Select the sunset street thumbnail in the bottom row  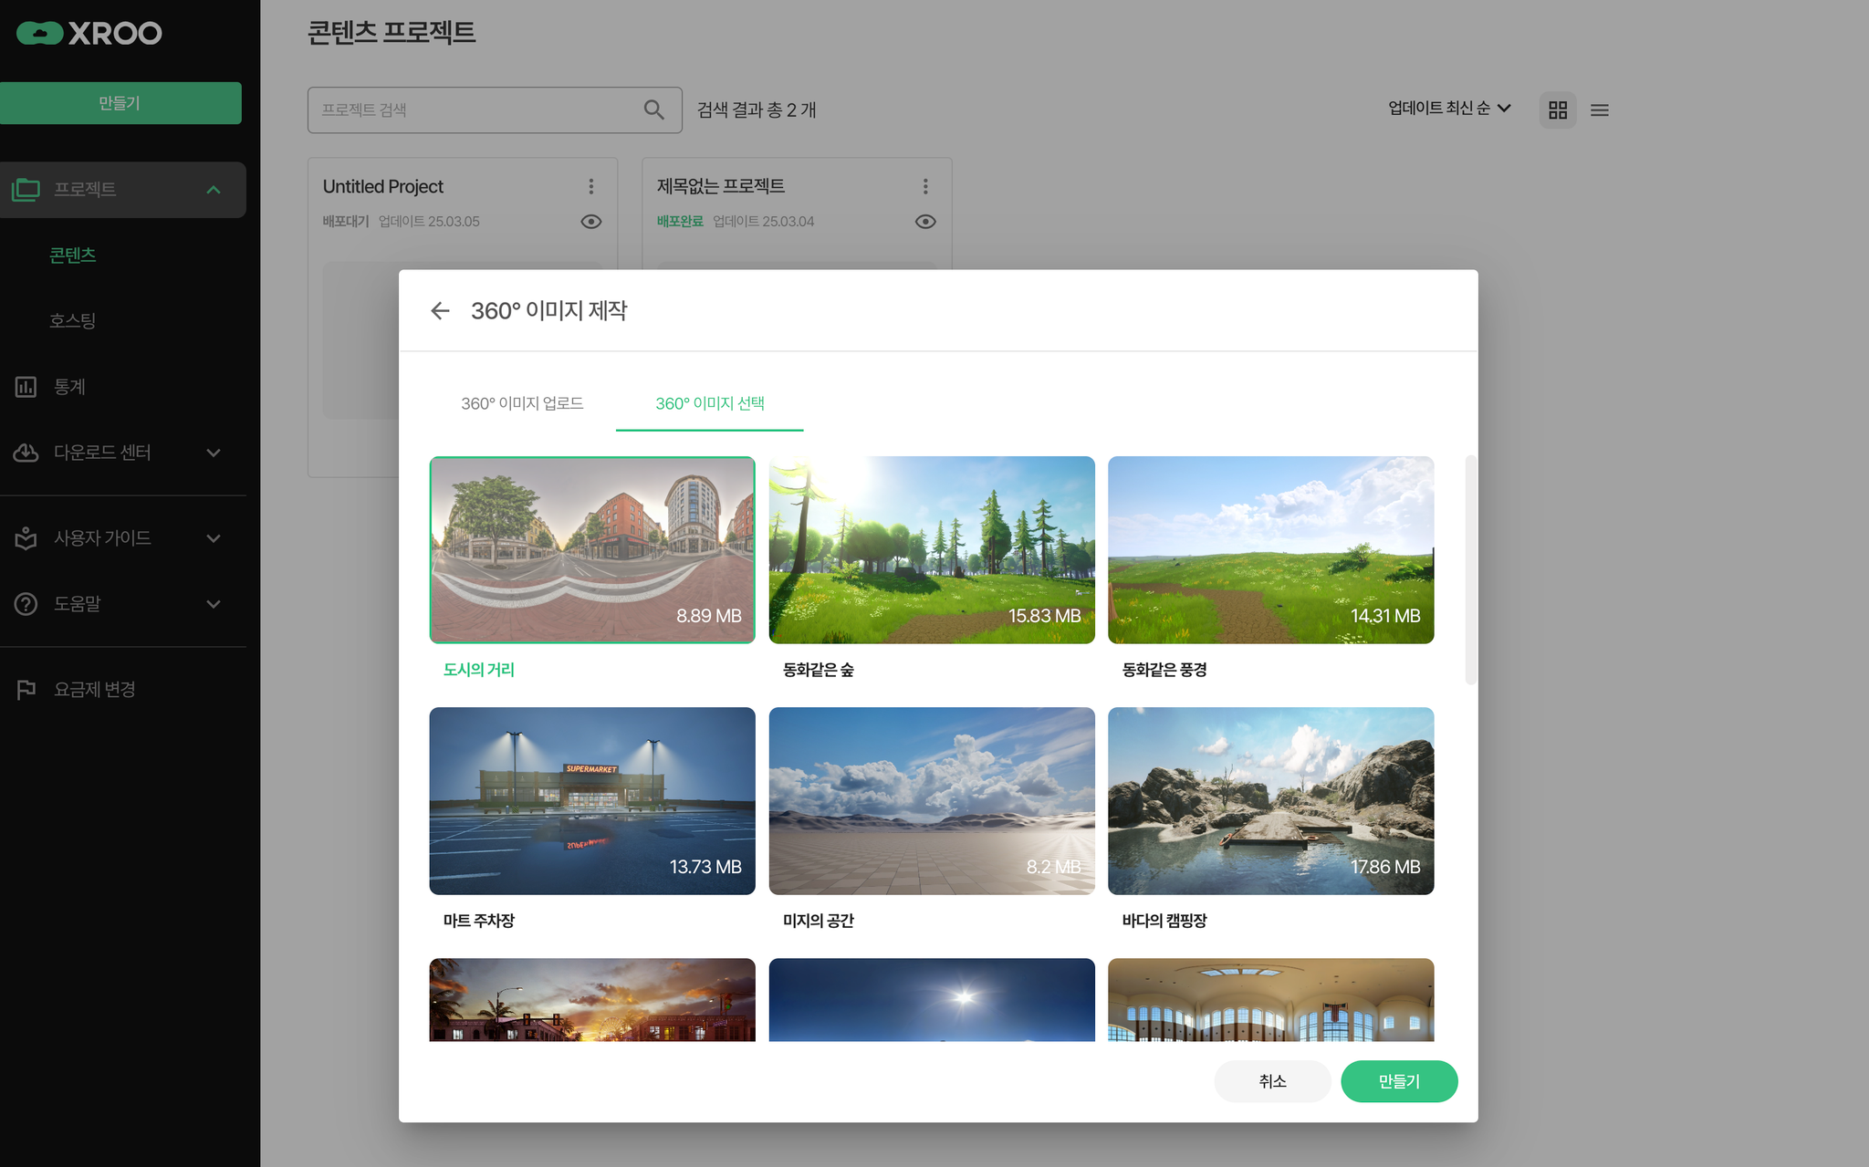(592, 999)
